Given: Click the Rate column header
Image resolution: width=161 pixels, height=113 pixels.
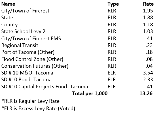Looking at the screenshot, I should coord(148,4).
